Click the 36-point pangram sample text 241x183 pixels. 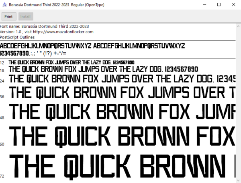[122, 93]
